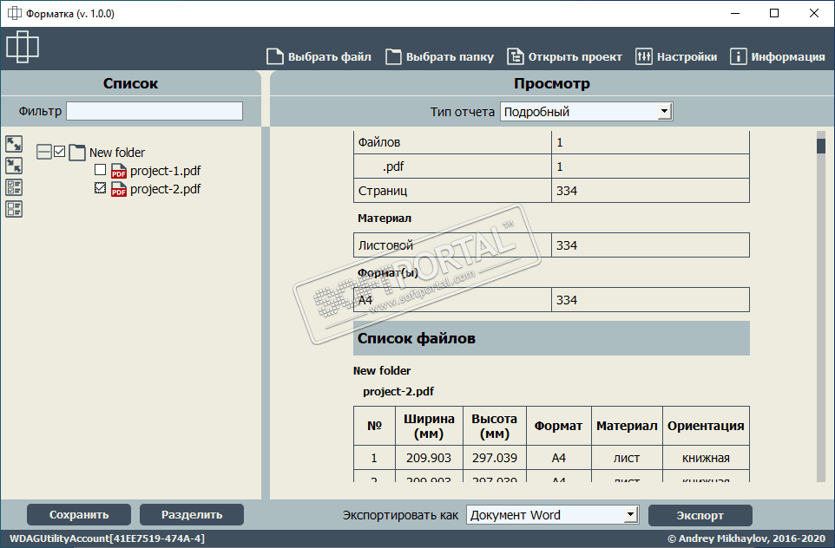Click the 334 value in Страниц row
The image size is (835, 548).
[567, 191]
